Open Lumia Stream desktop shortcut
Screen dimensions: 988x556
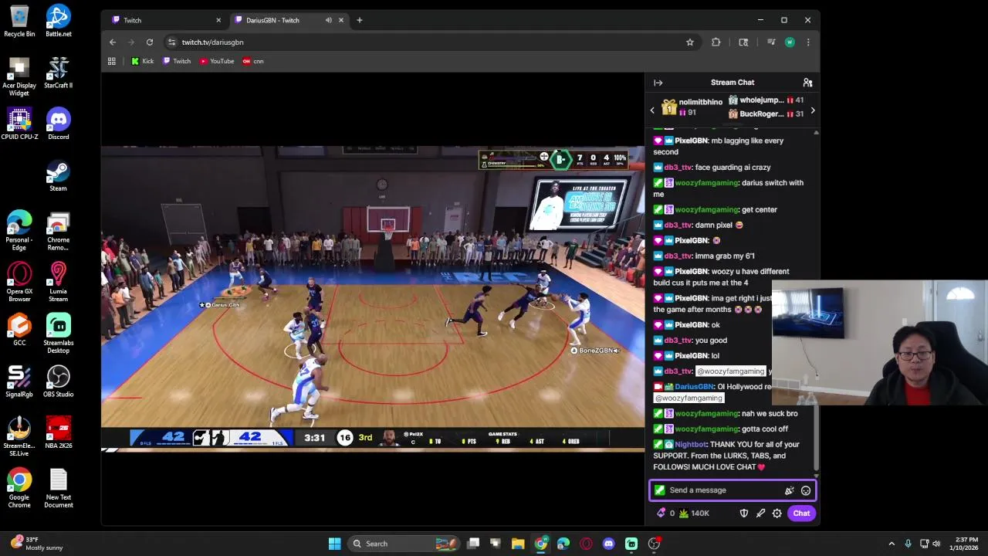[x=59, y=282]
